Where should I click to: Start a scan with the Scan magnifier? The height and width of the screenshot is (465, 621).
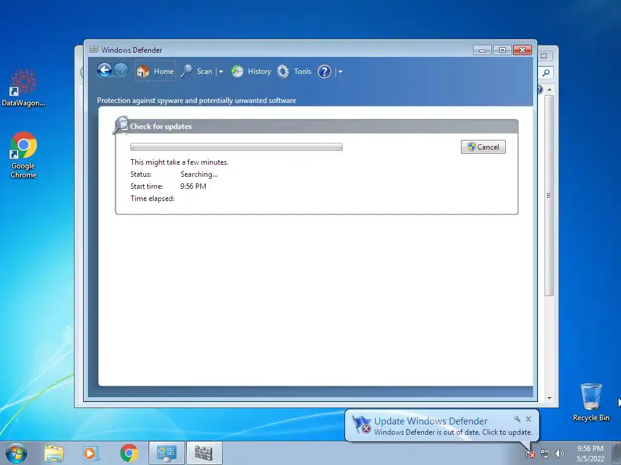[x=196, y=71]
